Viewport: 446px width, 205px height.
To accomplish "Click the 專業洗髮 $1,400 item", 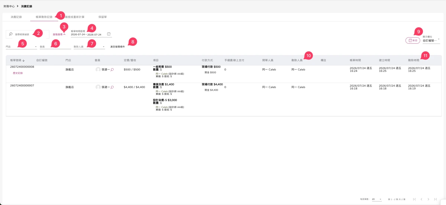I will pos(164,84).
